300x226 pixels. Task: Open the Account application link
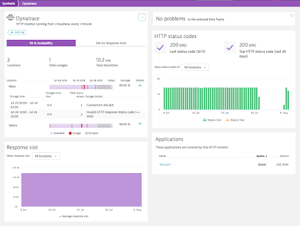165,165
